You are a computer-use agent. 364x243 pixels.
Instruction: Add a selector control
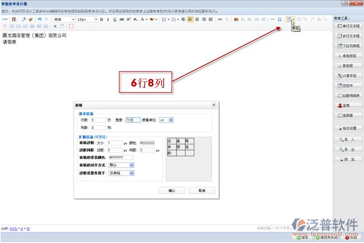point(348,115)
